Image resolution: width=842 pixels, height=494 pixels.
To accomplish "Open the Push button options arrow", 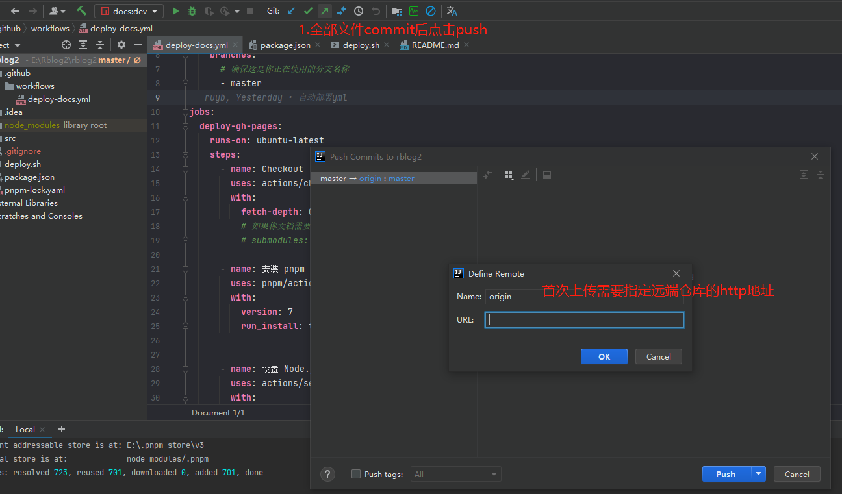I will pos(759,474).
